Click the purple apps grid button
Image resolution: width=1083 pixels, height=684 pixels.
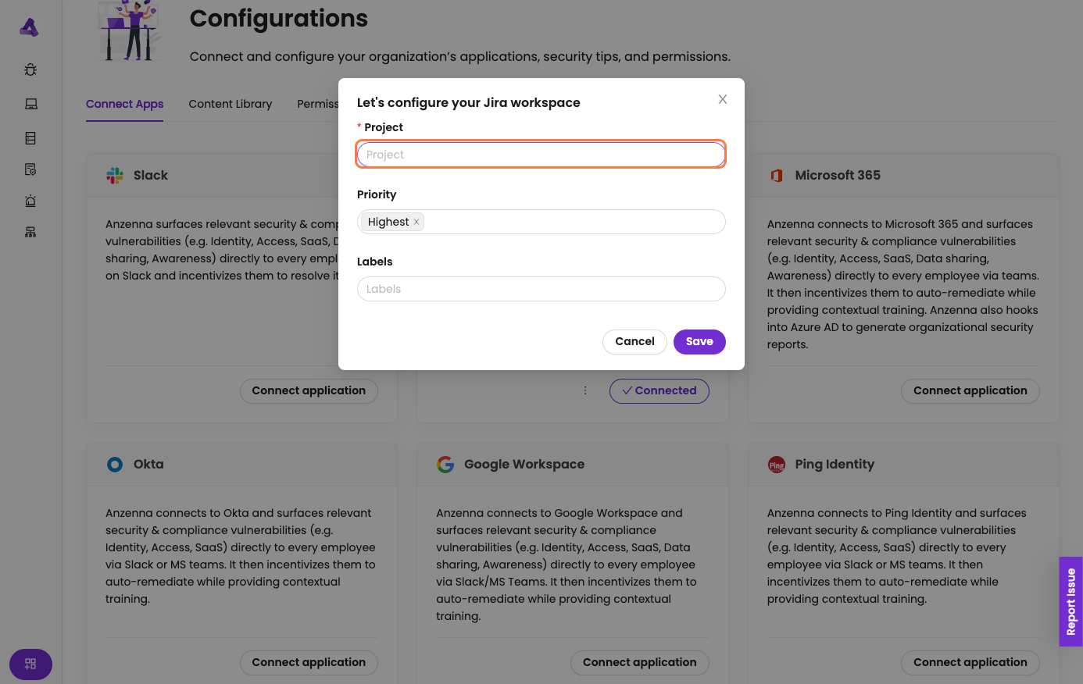point(30,664)
